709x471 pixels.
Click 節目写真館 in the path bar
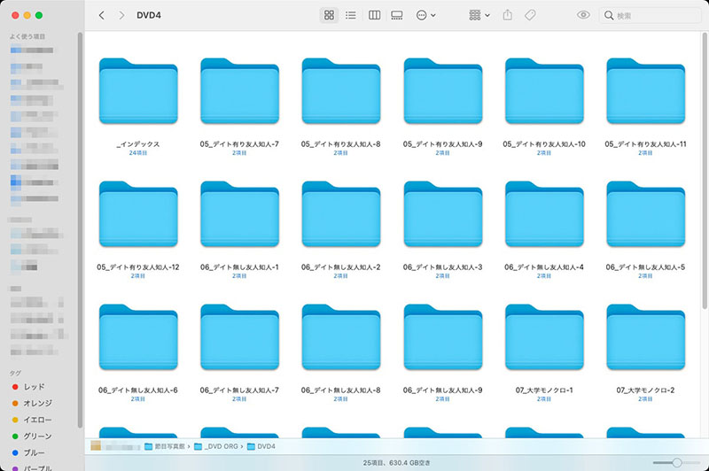[x=165, y=446]
